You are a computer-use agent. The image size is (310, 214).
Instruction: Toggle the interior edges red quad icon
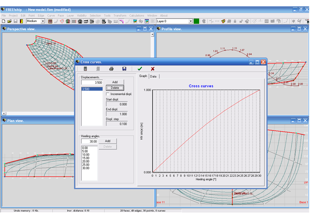[x=62, y=21]
